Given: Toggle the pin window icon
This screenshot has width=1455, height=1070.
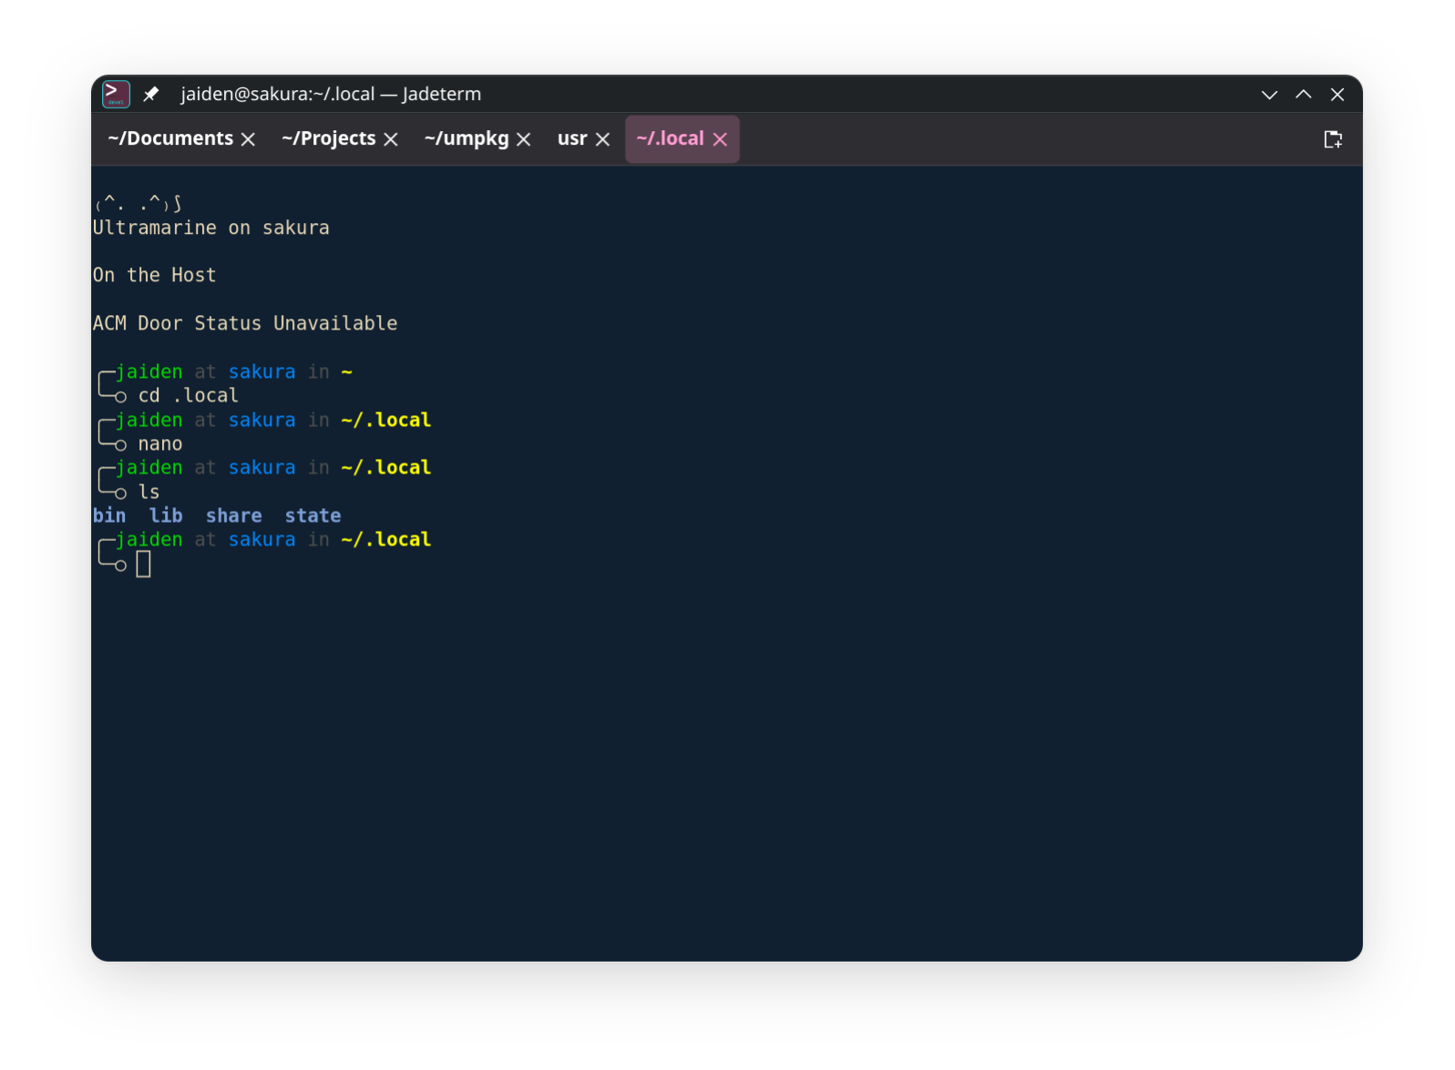Looking at the screenshot, I should pyautogui.click(x=151, y=94).
